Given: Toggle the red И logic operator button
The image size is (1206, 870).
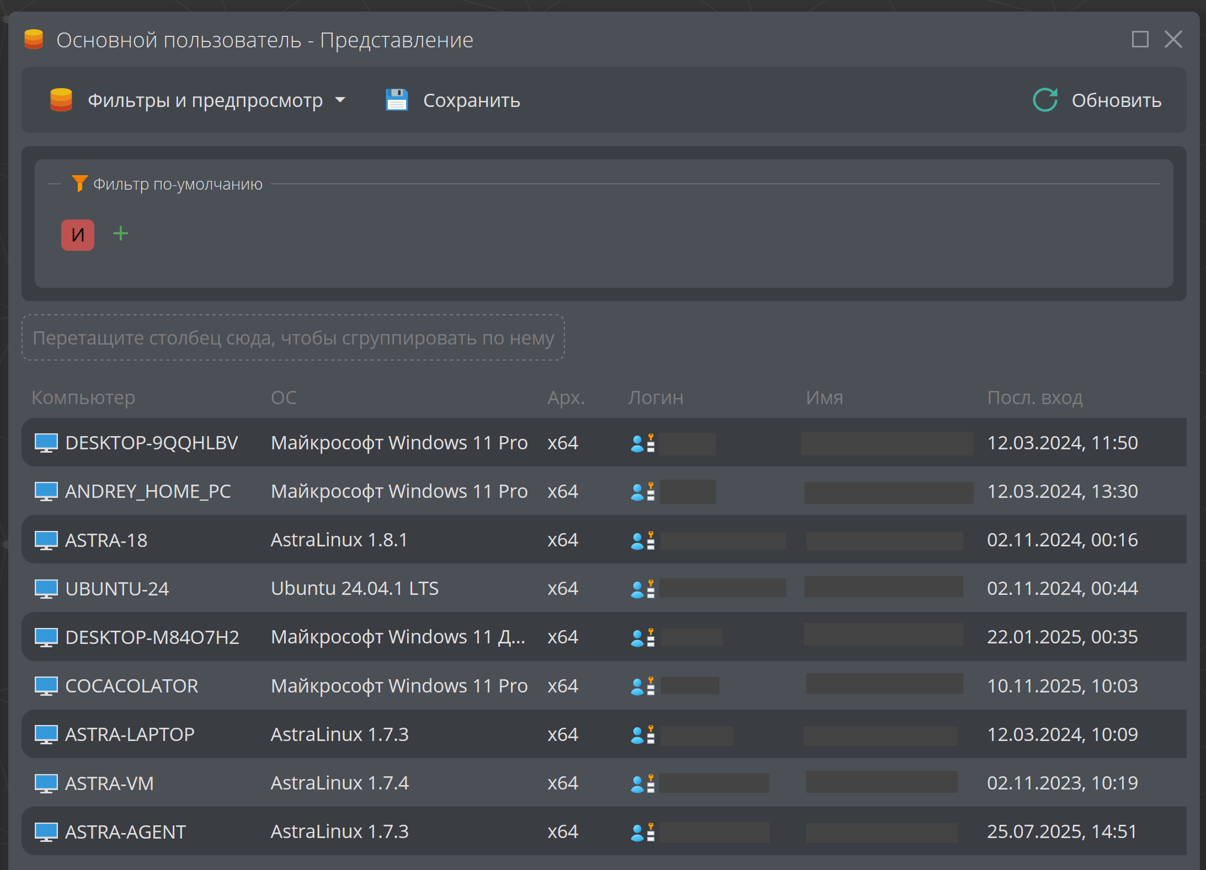Looking at the screenshot, I should (x=78, y=235).
